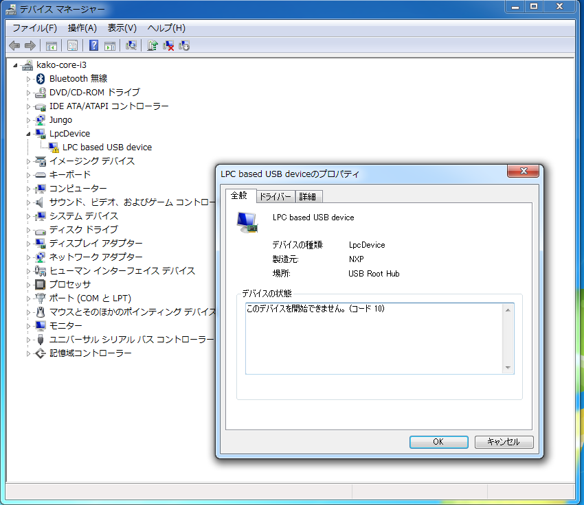This screenshot has height=505, width=584.
Task: Select the サウンド、ビデオ speaker icon
Action: pyautogui.click(x=39, y=202)
